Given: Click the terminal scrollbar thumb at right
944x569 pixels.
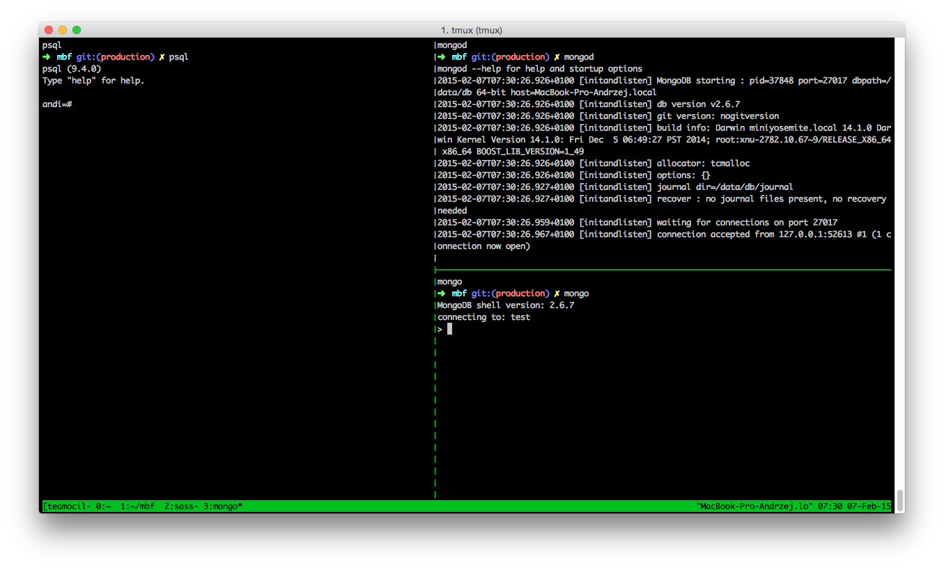Looking at the screenshot, I should tap(899, 499).
